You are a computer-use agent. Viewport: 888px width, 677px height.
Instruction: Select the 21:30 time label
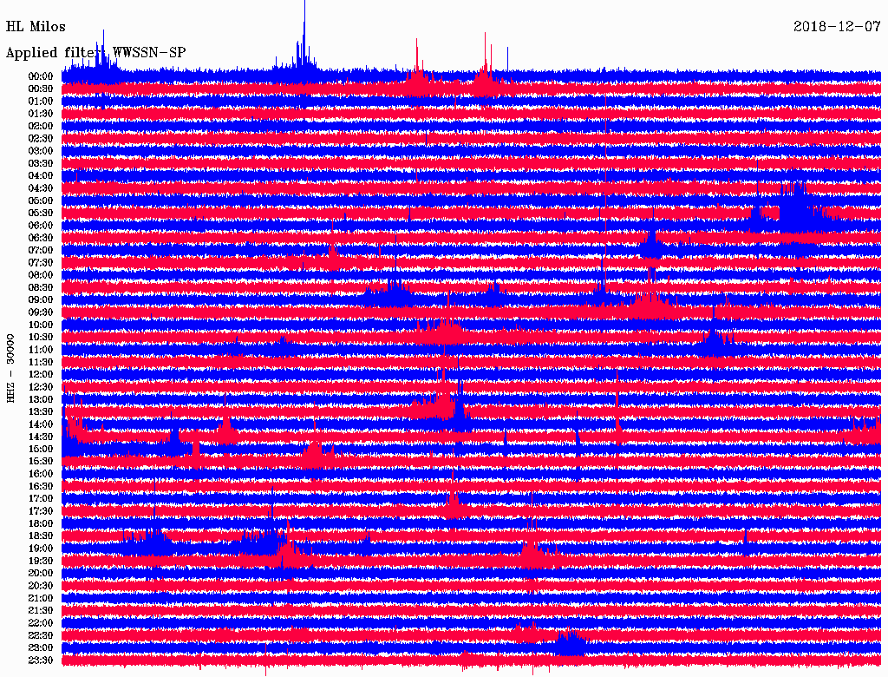[41, 611]
